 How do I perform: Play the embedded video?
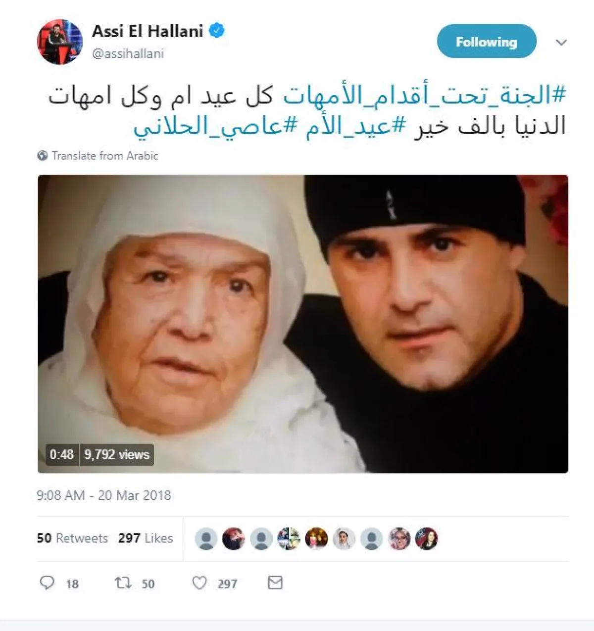(303, 324)
